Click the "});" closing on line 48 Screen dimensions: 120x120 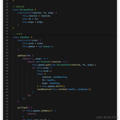[x=29, y=95]
